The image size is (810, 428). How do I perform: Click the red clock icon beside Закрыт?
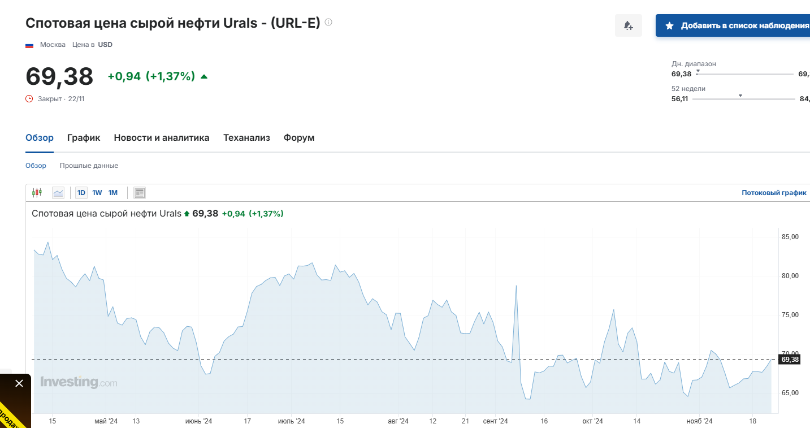[x=29, y=98]
